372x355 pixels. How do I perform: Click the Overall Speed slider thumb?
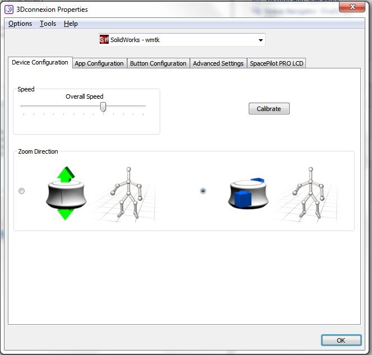pyautogui.click(x=103, y=107)
